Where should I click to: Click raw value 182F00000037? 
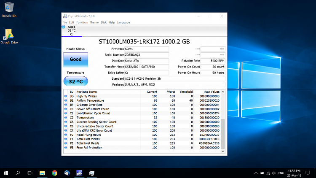coord(209,135)
